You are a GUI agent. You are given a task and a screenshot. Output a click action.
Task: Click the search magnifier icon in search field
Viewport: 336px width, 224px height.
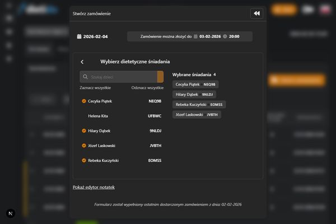(x=85, y=77)
